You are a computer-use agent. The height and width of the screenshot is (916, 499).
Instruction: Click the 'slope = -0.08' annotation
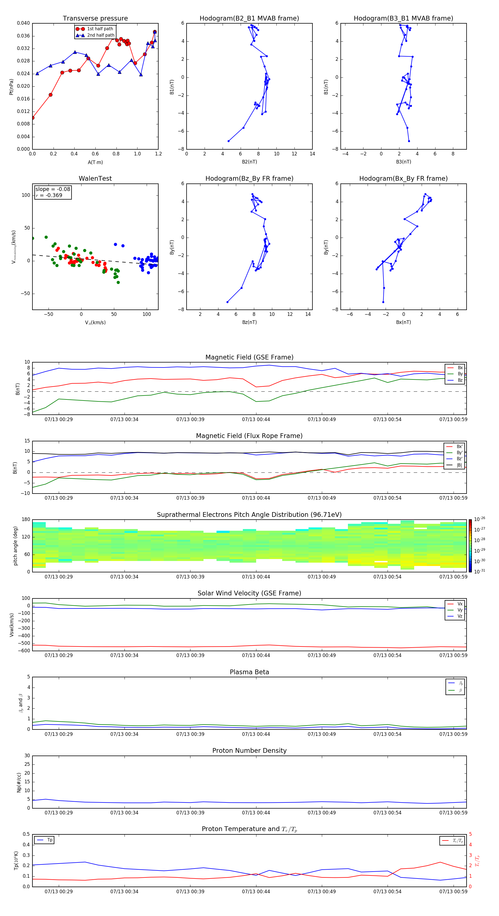point(53,189)
